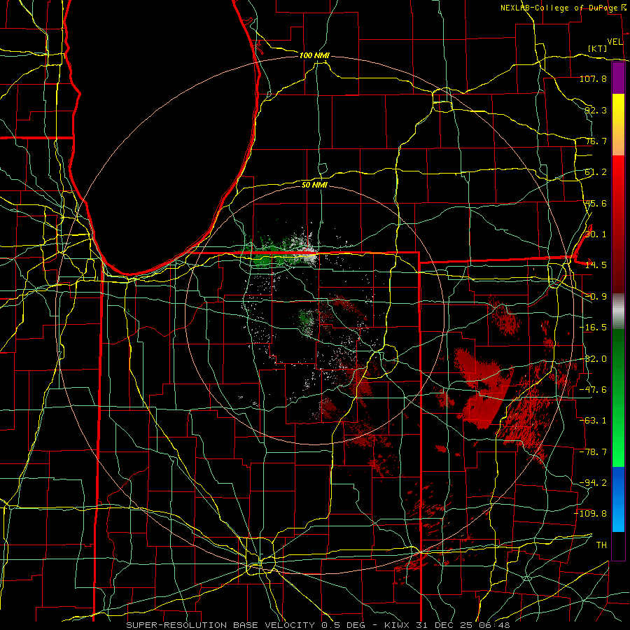Click the bright green segment of color bar
Viewport: 630px width, 630px height.
[618, 398]
